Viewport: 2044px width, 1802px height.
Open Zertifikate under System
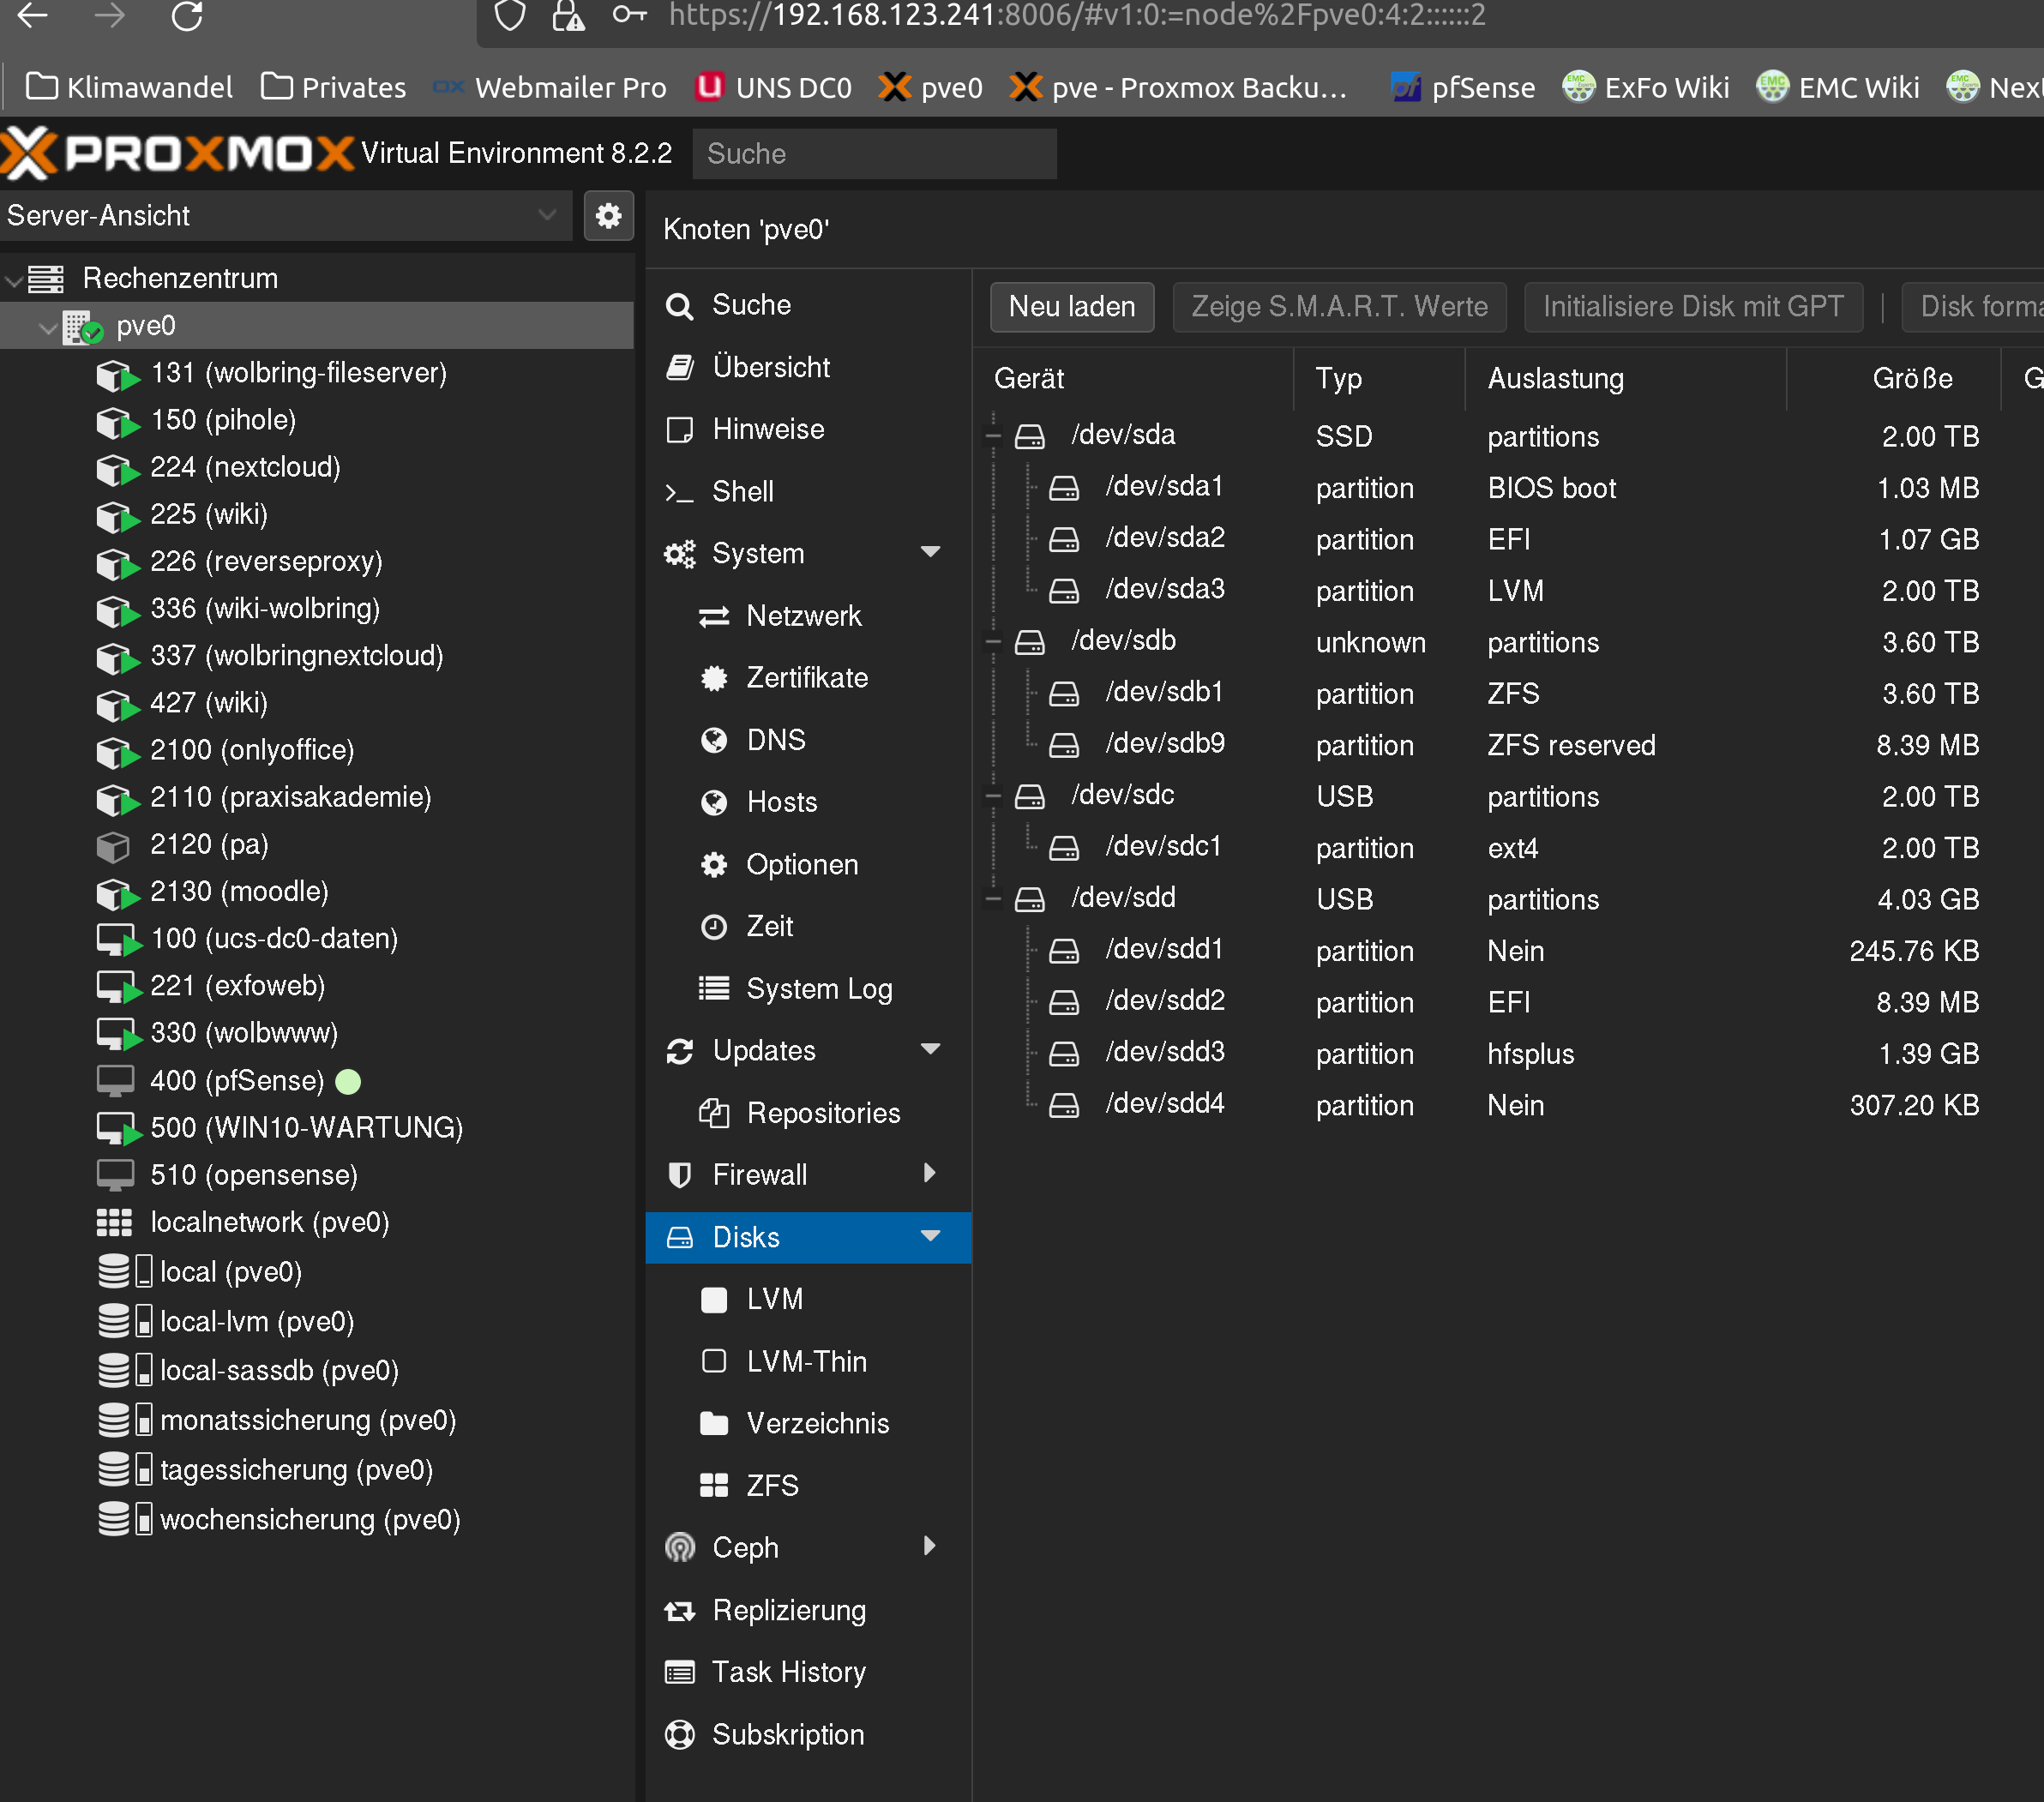(808, 677)
